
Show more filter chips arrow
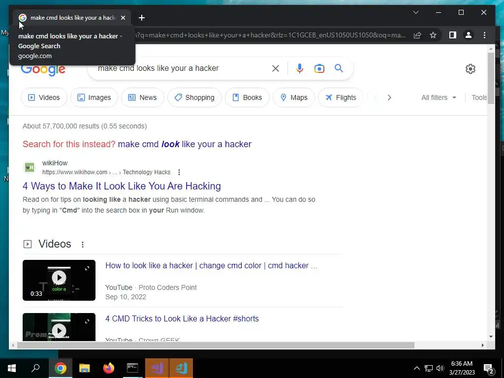coord(389,97)
